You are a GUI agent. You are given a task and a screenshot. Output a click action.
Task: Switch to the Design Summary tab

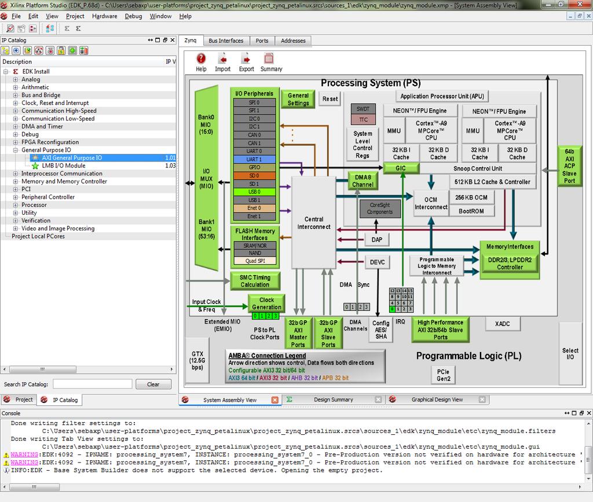[x=333, y=400]
